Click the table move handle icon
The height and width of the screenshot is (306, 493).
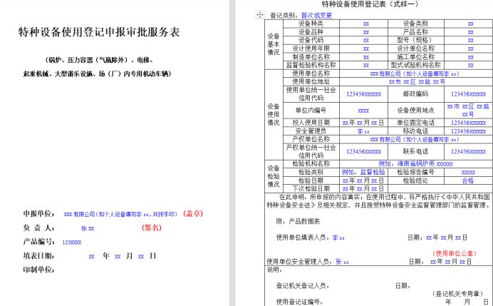coord(260,14)
